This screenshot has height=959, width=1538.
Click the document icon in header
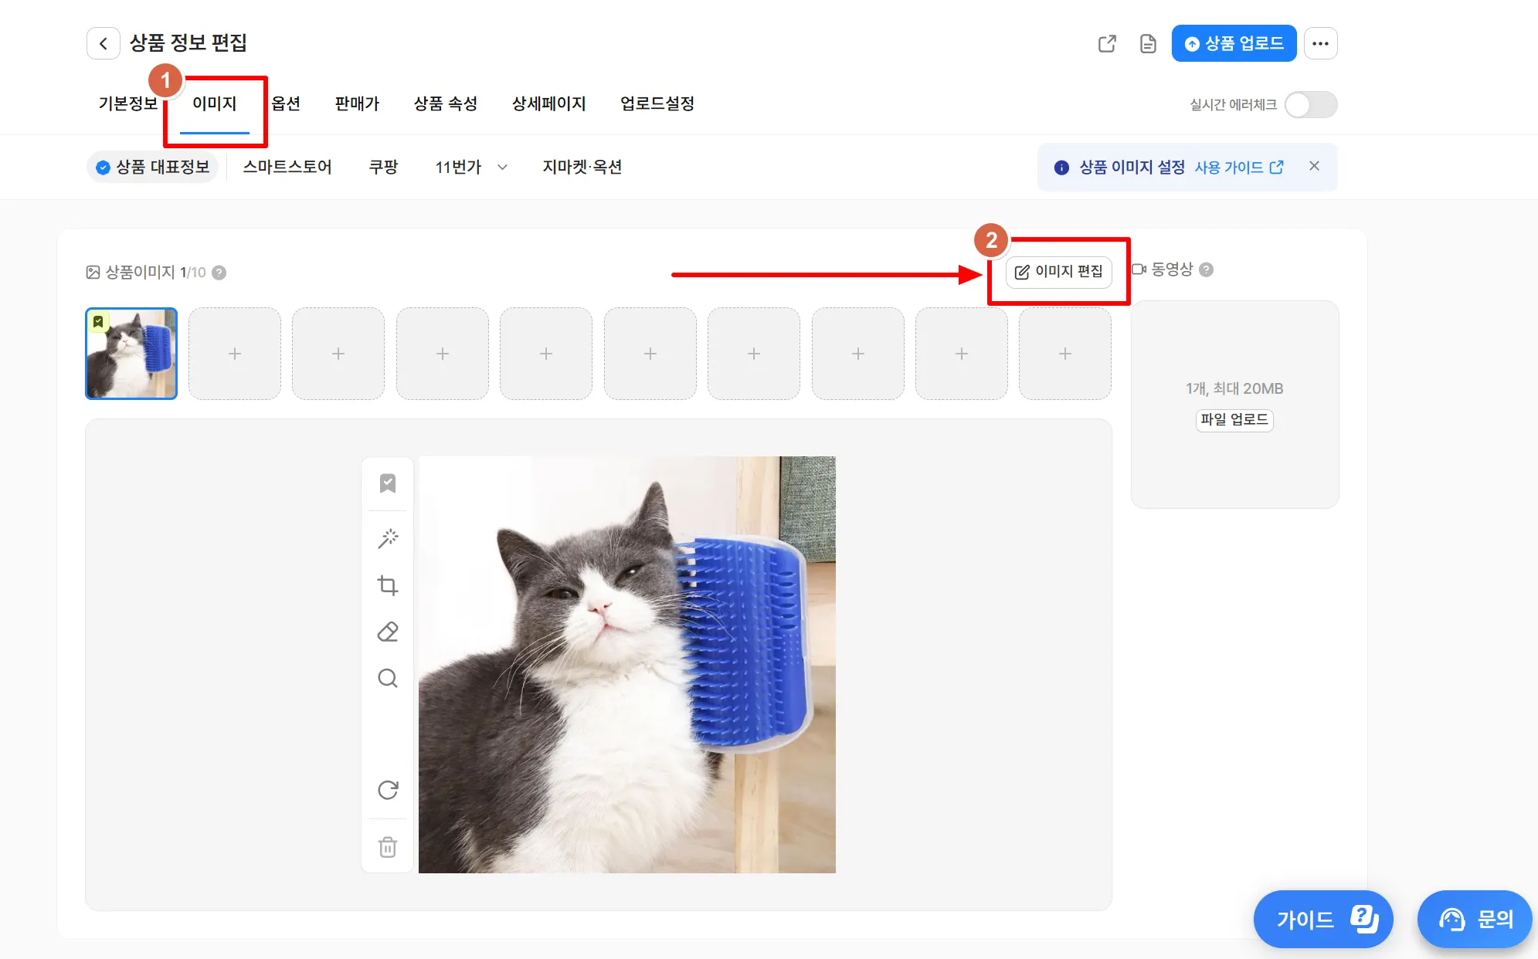[x=1148, y=43]
